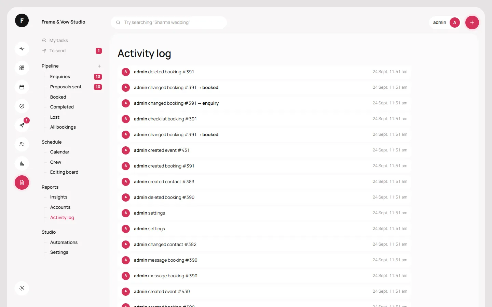Image resolution: width=492 pixels, height=307 pixels.
Task: Open the paper-plane send icon with badge
Action: 22,125
